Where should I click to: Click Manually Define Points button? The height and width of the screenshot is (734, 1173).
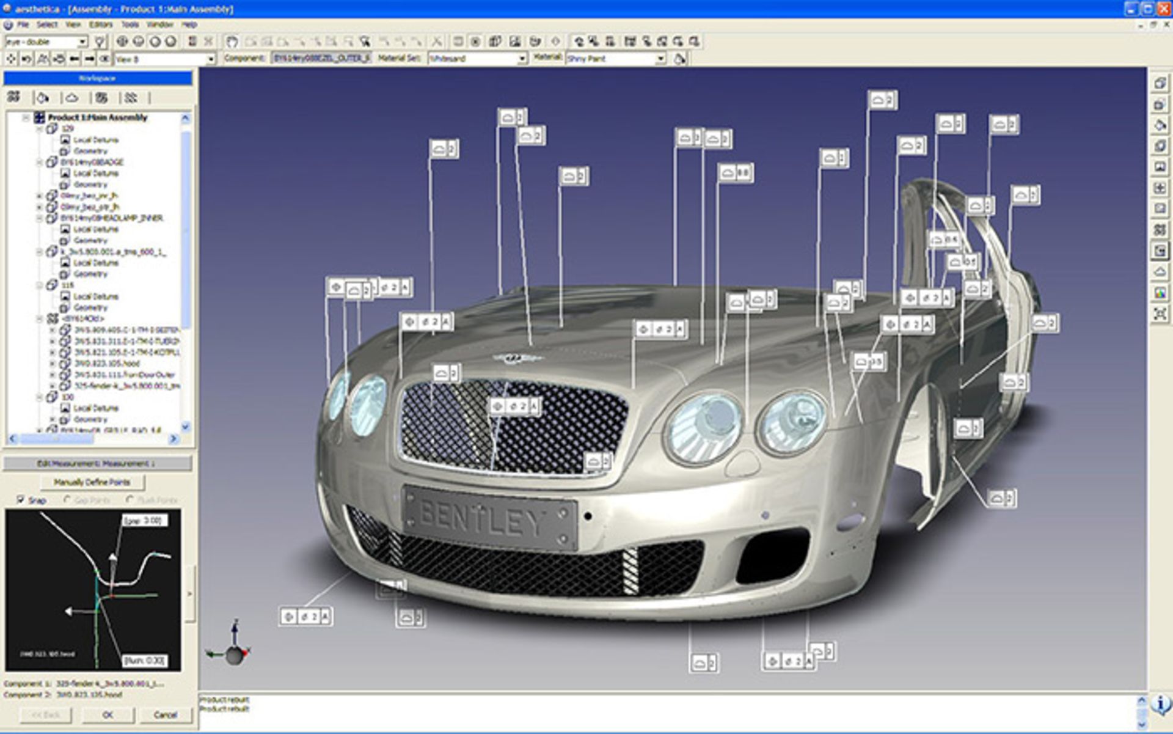point(92,482)
